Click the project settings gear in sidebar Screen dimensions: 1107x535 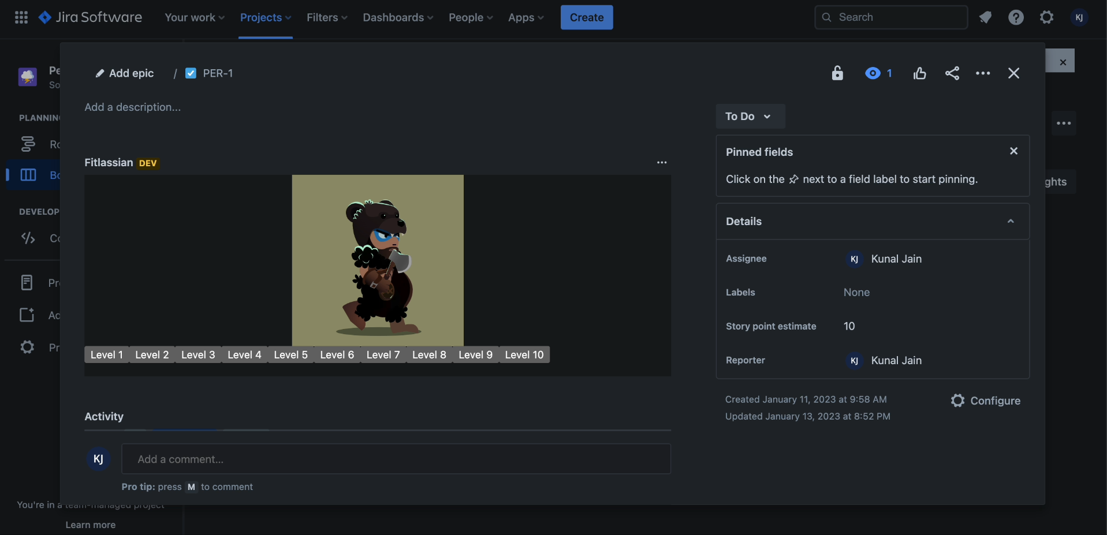(27, 347)
